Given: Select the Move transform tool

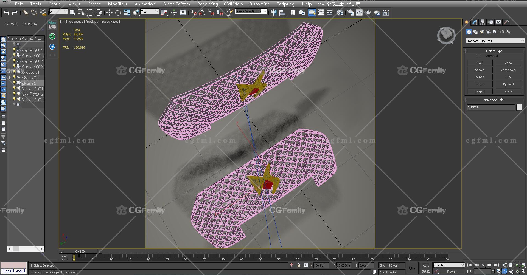Looking at the screenshot, I should (109, 13).
